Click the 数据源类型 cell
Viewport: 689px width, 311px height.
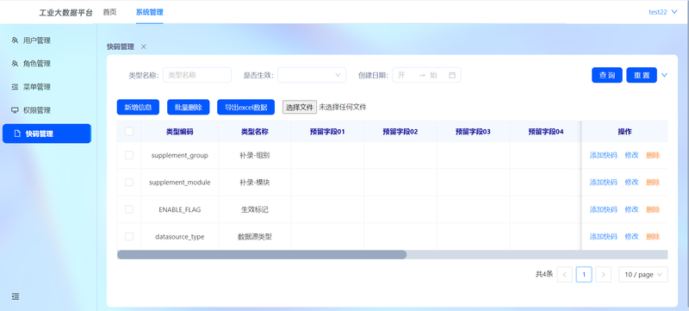point(255,237)
